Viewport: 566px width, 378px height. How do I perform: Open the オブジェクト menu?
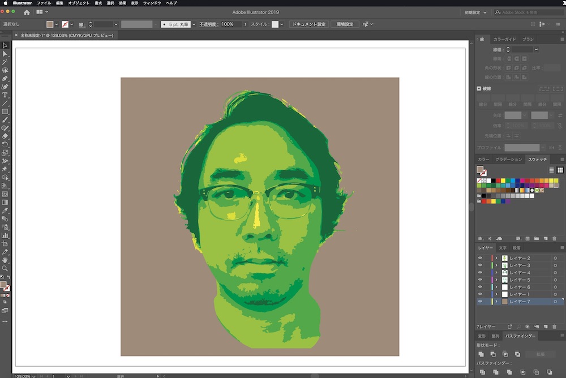tap(79, 3)
